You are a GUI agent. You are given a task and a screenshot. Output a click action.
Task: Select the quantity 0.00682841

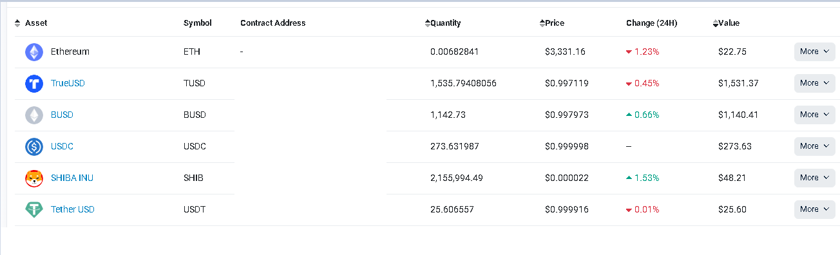pos(455,52)
